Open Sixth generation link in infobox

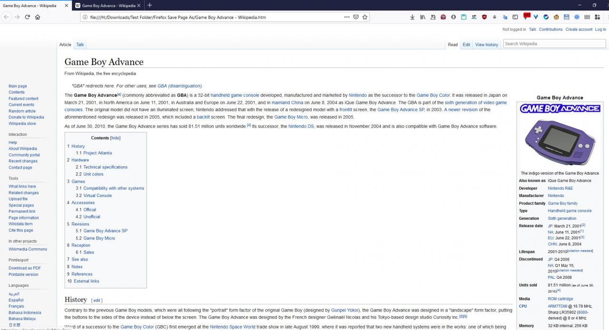tap(562, 218)
